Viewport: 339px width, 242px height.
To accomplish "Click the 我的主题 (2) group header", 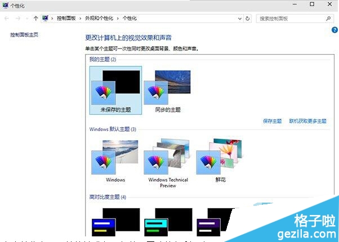I will coord(102,59).
